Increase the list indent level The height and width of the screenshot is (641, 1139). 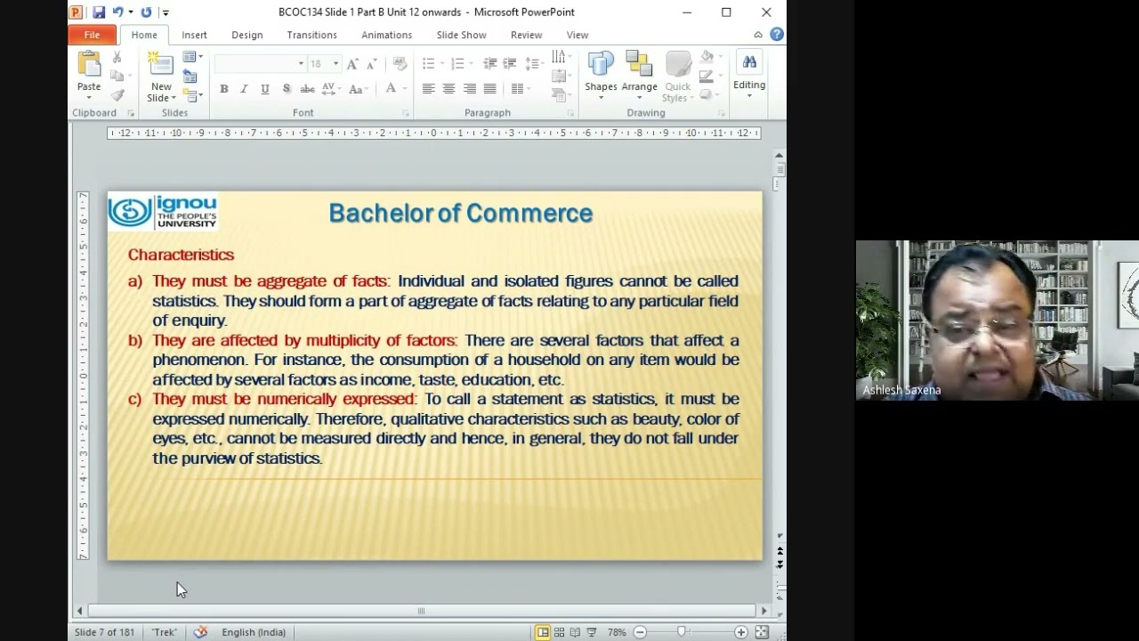pos(509,64)
